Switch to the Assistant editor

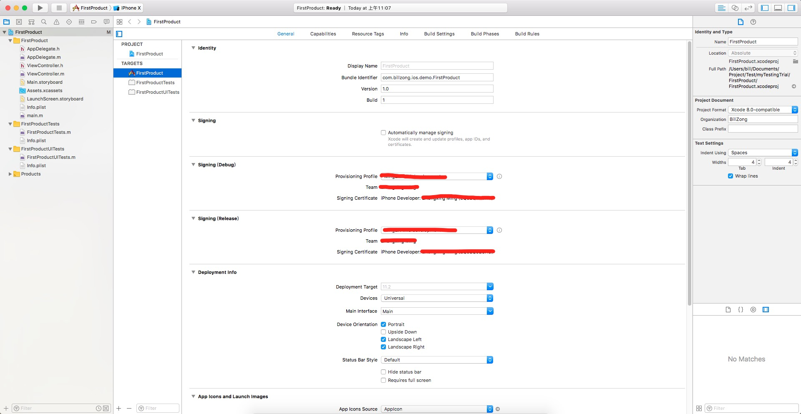coord(735,8)
